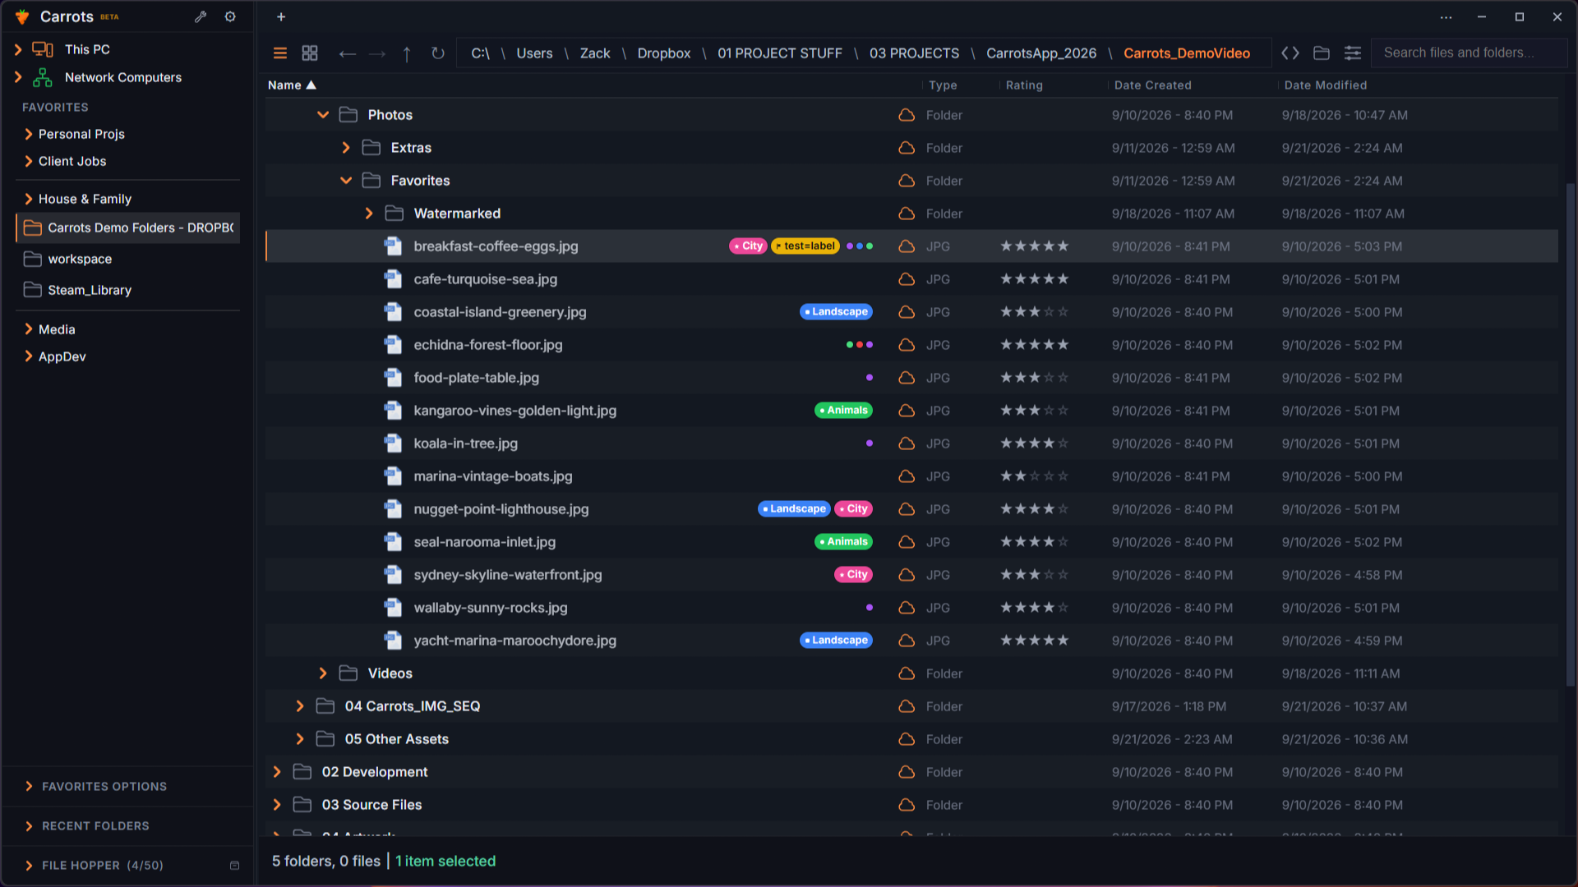Open the filter sliders options icon
The height and width of the screenshot is (887, 1578).
pos(1353,53)
